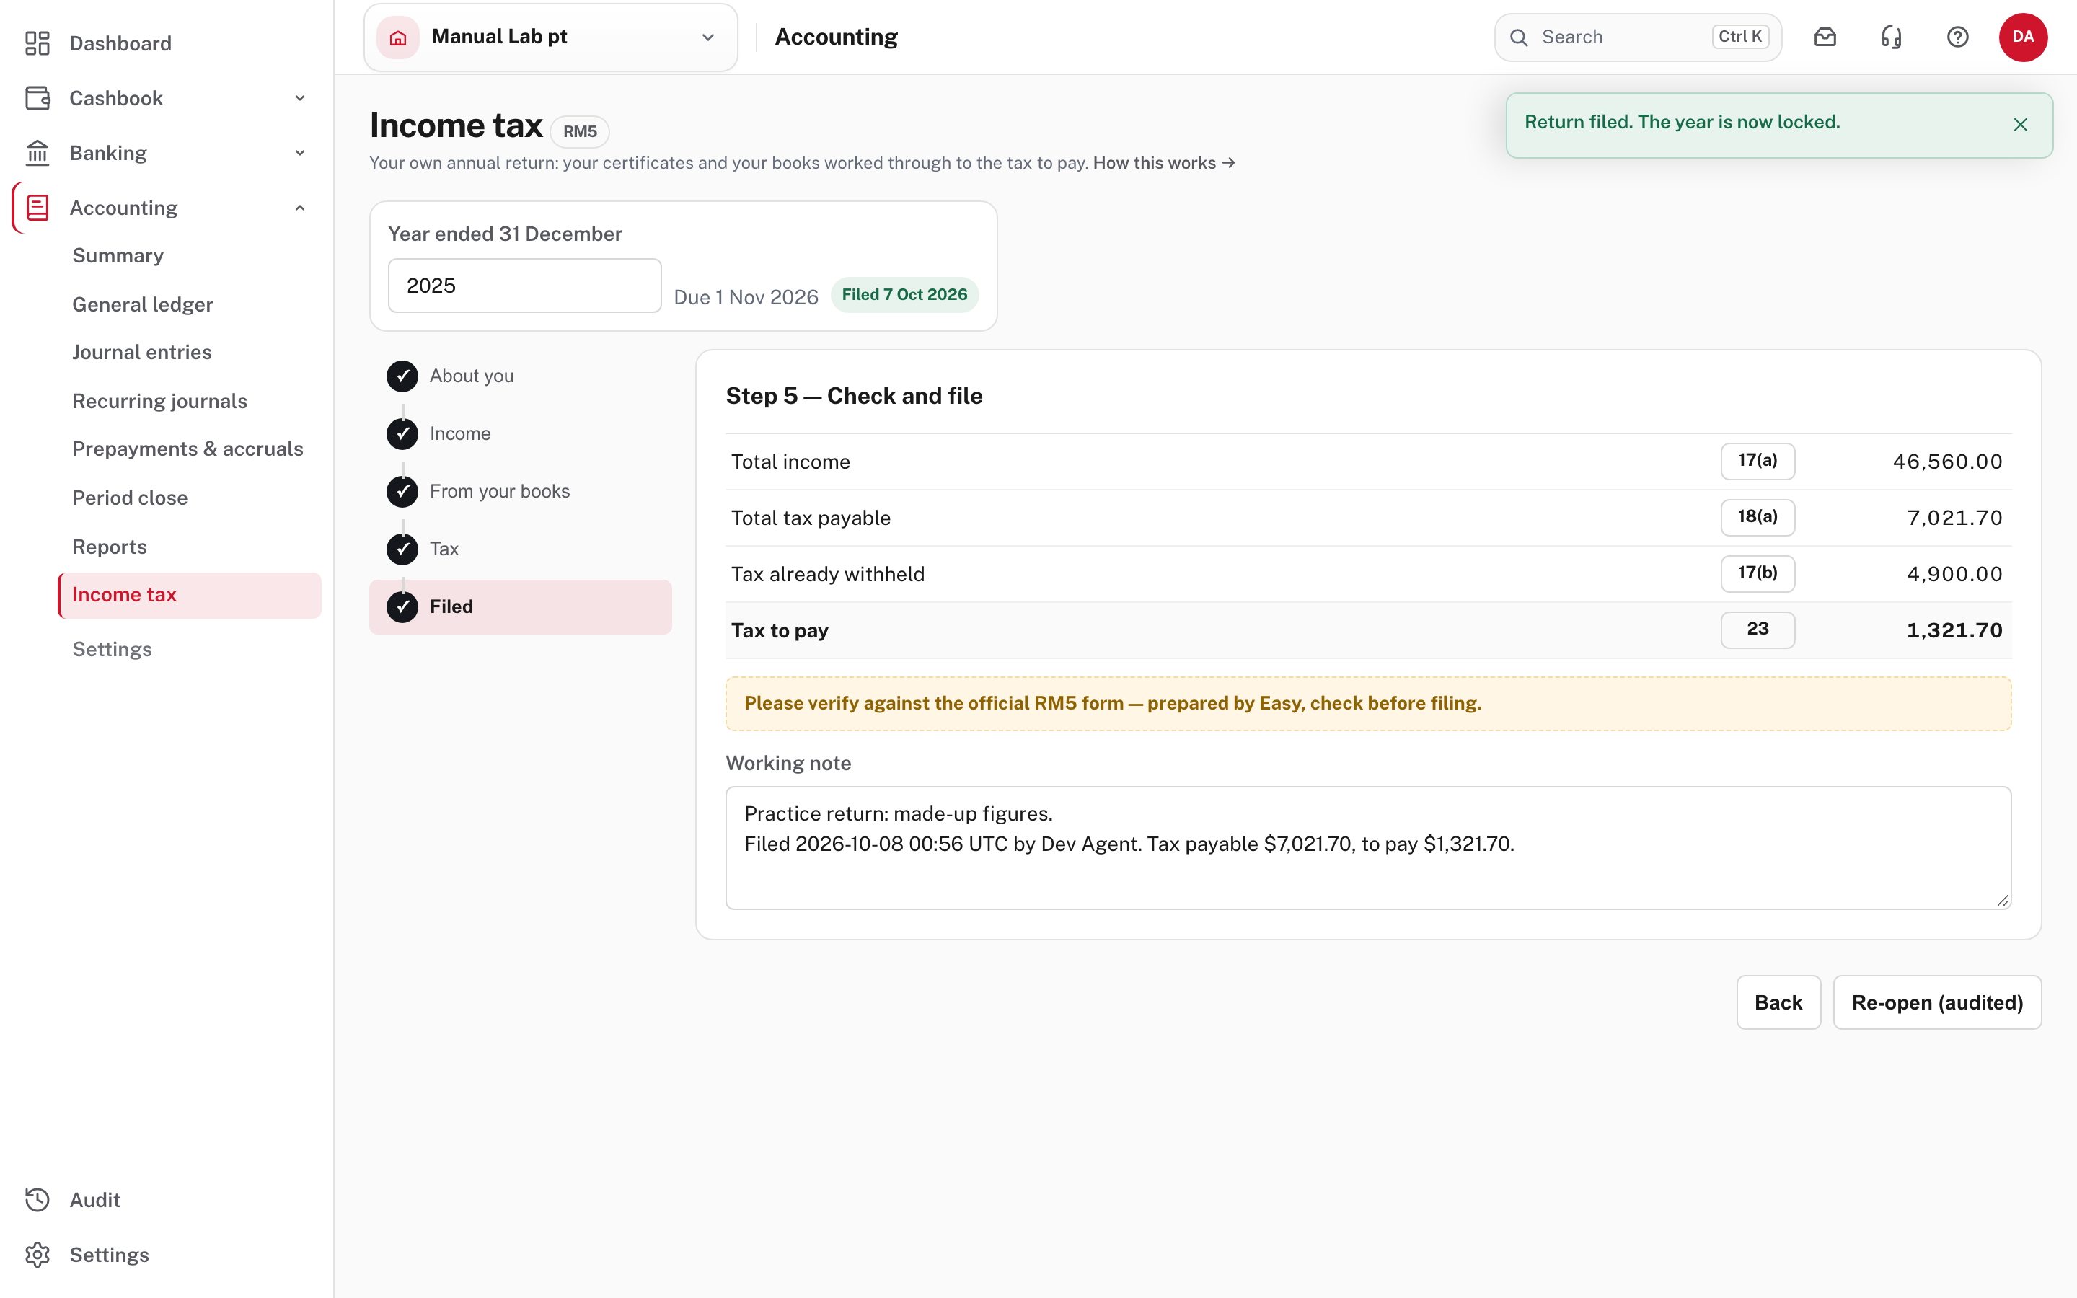
Task: Collapse the Accounting menu chevron
Action: [x=299, y=208]
